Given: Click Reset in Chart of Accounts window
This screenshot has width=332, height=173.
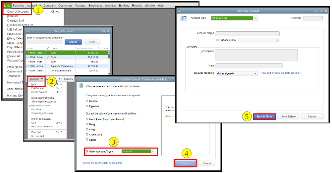Looking at the screenshot, I should coord(92,42).
